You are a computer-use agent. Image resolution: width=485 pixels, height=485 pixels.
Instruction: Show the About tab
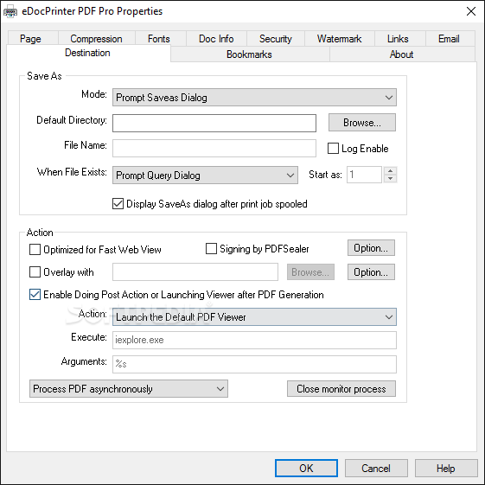401,54
